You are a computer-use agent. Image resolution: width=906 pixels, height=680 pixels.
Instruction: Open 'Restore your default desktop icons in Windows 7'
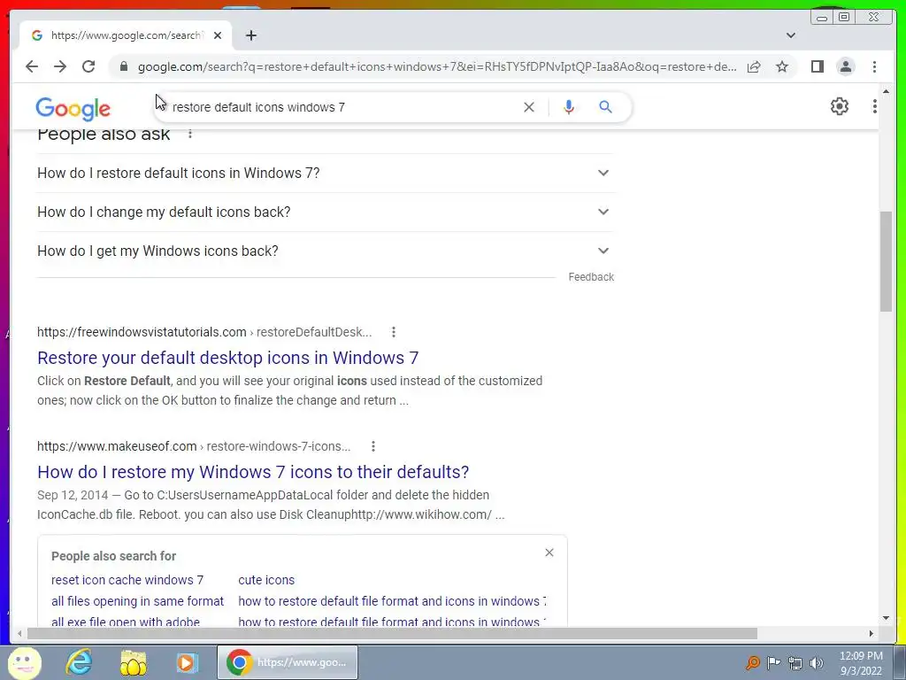point(227,358)
